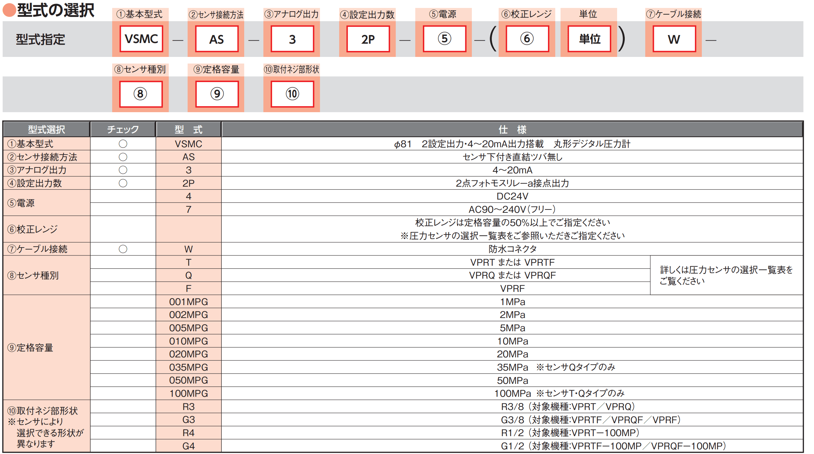This screenshot has height=454, width=814.
Task: Toggle check circle in ③アナログ出力 row
Action: point(123,170)
